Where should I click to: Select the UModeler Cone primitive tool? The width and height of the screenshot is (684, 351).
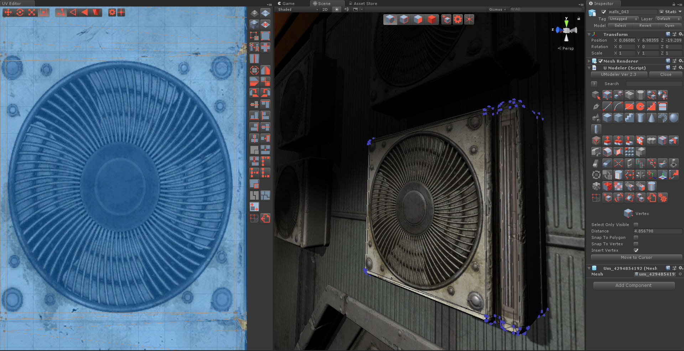coord(652,117)
